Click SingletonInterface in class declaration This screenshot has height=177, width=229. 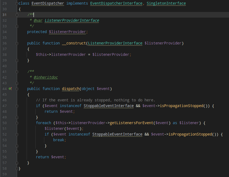coord(166,3)
